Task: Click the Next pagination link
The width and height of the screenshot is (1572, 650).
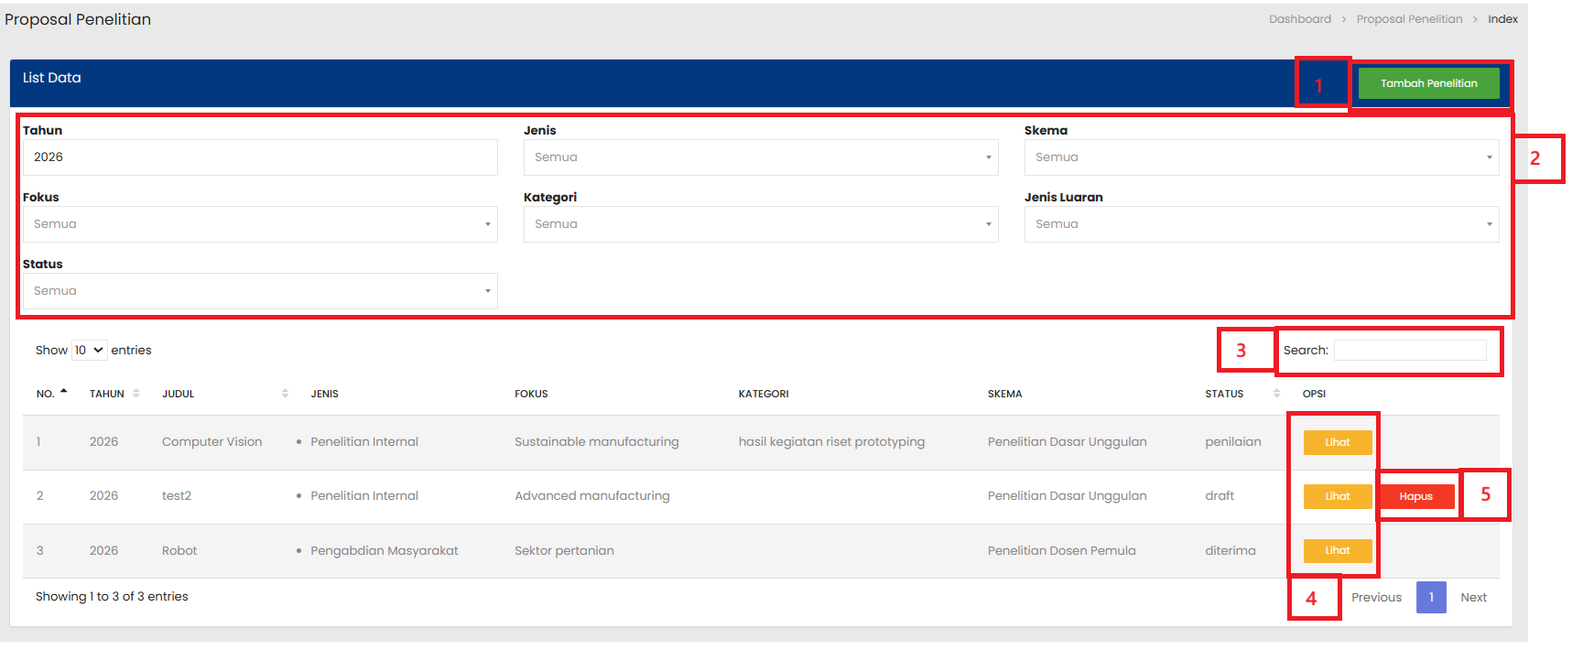Action: click(1472, 597)
